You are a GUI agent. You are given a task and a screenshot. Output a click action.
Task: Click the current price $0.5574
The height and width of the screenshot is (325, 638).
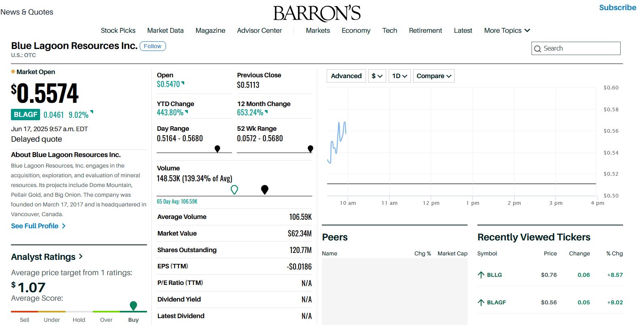coord(45,93)
